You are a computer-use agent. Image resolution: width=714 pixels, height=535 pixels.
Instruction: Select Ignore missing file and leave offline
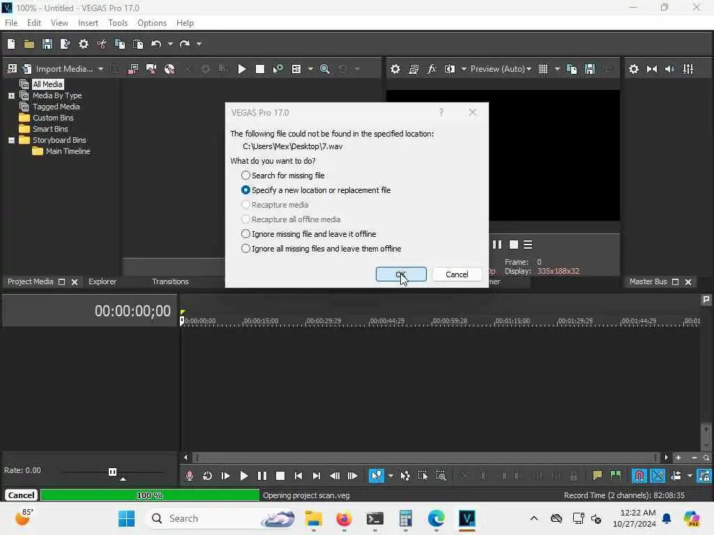tap(308, 234)
